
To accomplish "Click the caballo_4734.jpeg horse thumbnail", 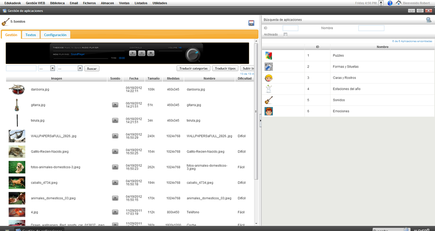I will coord(17,182).
